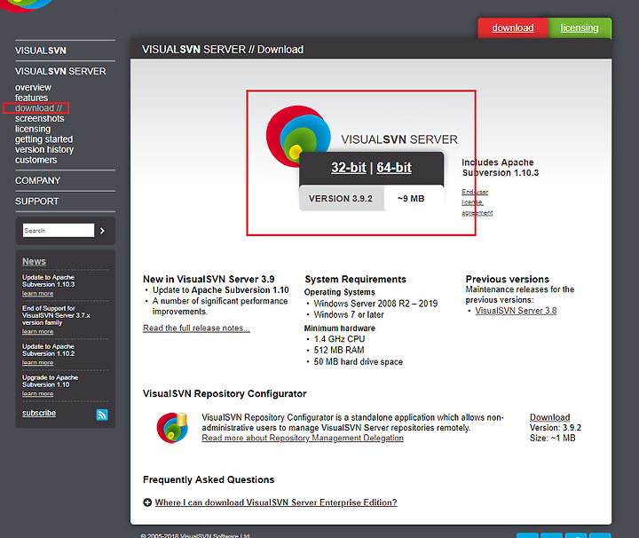
Task: Click the search submit arrow
Action: (x=102, y=231)
